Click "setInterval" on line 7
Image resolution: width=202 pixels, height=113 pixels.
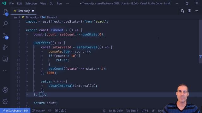point(87,47)
